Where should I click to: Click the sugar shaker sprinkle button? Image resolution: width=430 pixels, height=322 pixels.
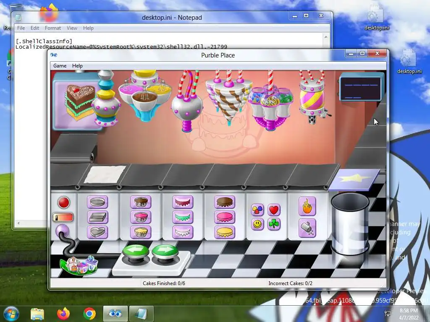pos(307,228)
